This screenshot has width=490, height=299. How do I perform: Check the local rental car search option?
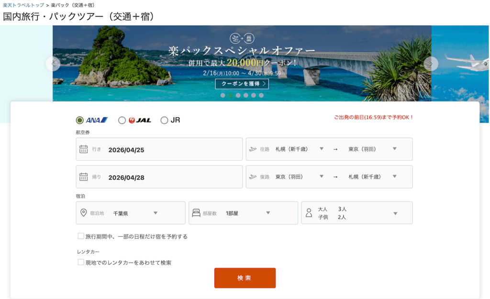[81, 262]
